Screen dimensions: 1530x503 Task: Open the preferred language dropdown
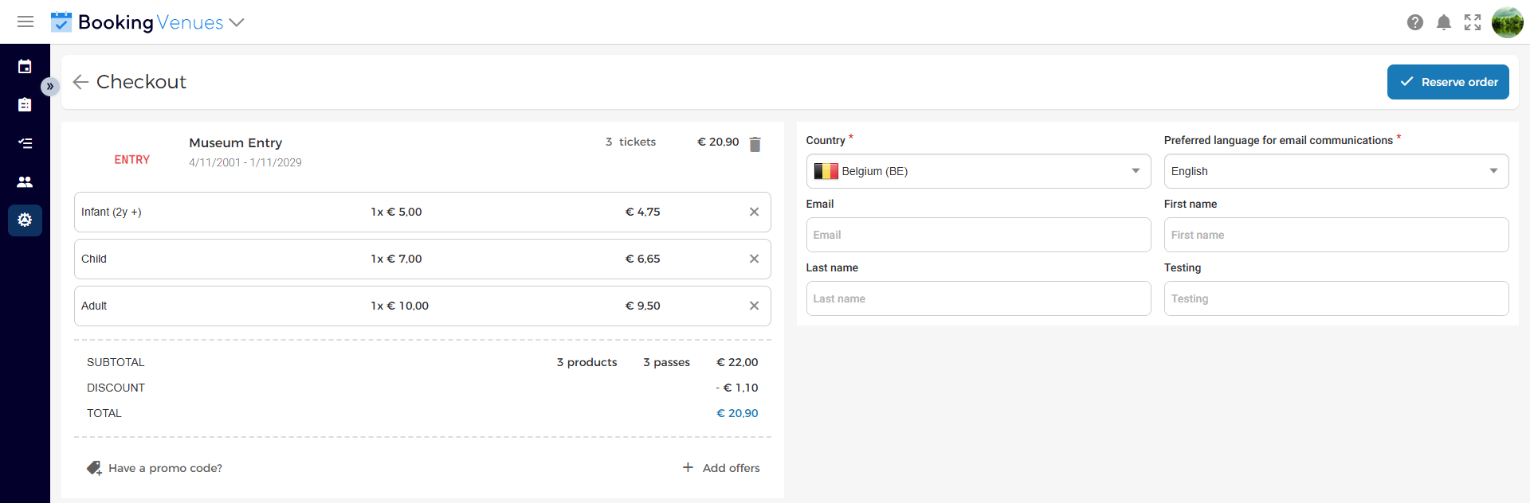[1336, 171]
